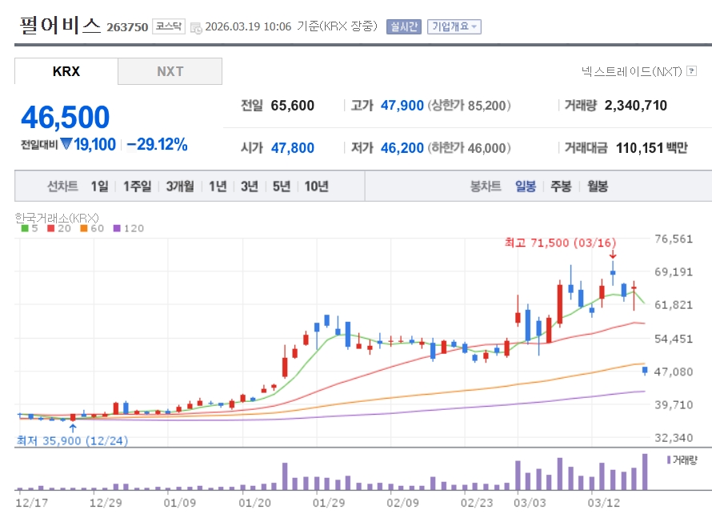Click the blue down-triangle beside 19,100
The width and height of the screenshot is (712, 522).
66,145
